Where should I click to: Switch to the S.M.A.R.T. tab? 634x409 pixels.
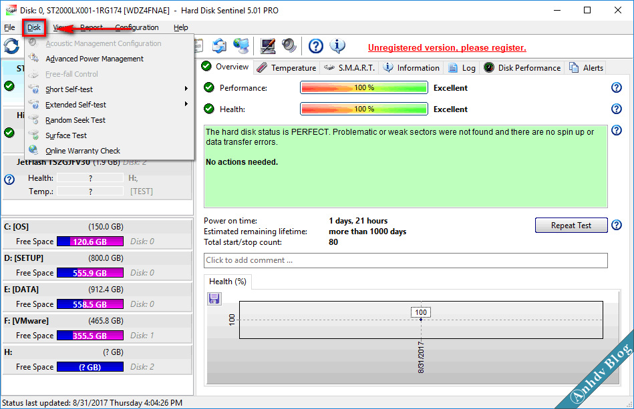(349, 68)
